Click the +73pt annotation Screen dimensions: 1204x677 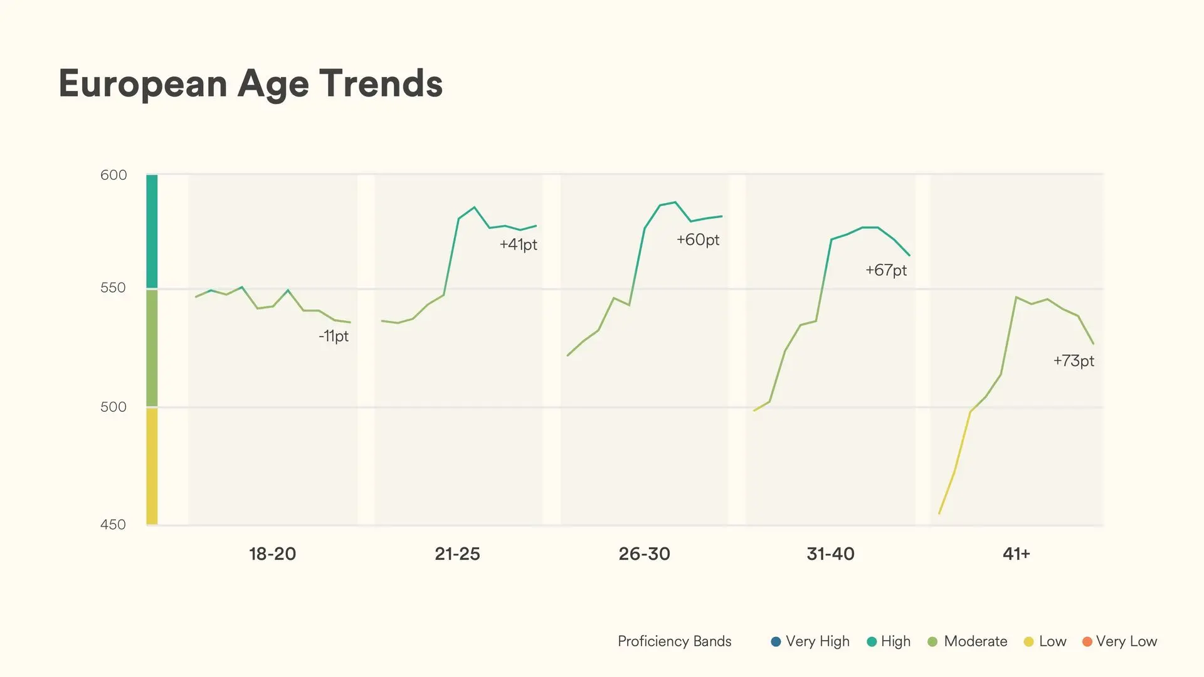[1074, 360]
